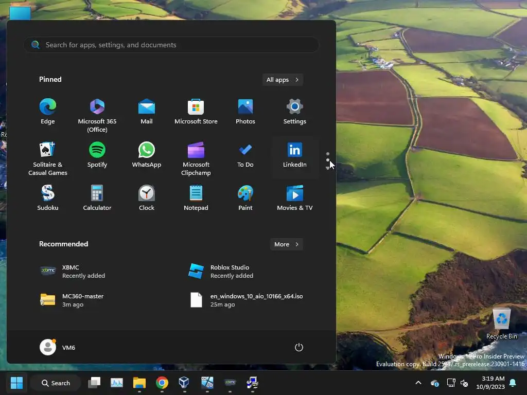Image resolution: width=527 pixels, height=395 pixels.
Task: Open Settings from pinned apps
Action: tap(295, 112)
